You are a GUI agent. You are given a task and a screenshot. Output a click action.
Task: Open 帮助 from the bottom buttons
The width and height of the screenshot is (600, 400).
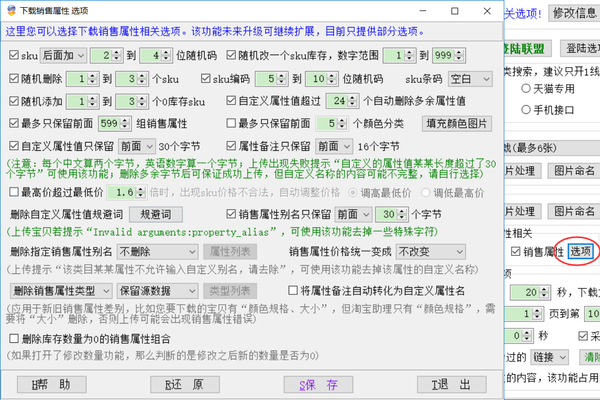pos(51,385)
